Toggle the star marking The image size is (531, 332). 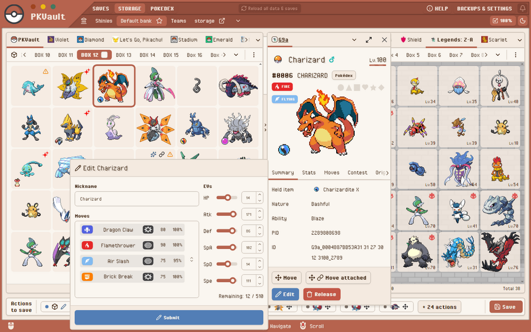click(x=373, y=88)
